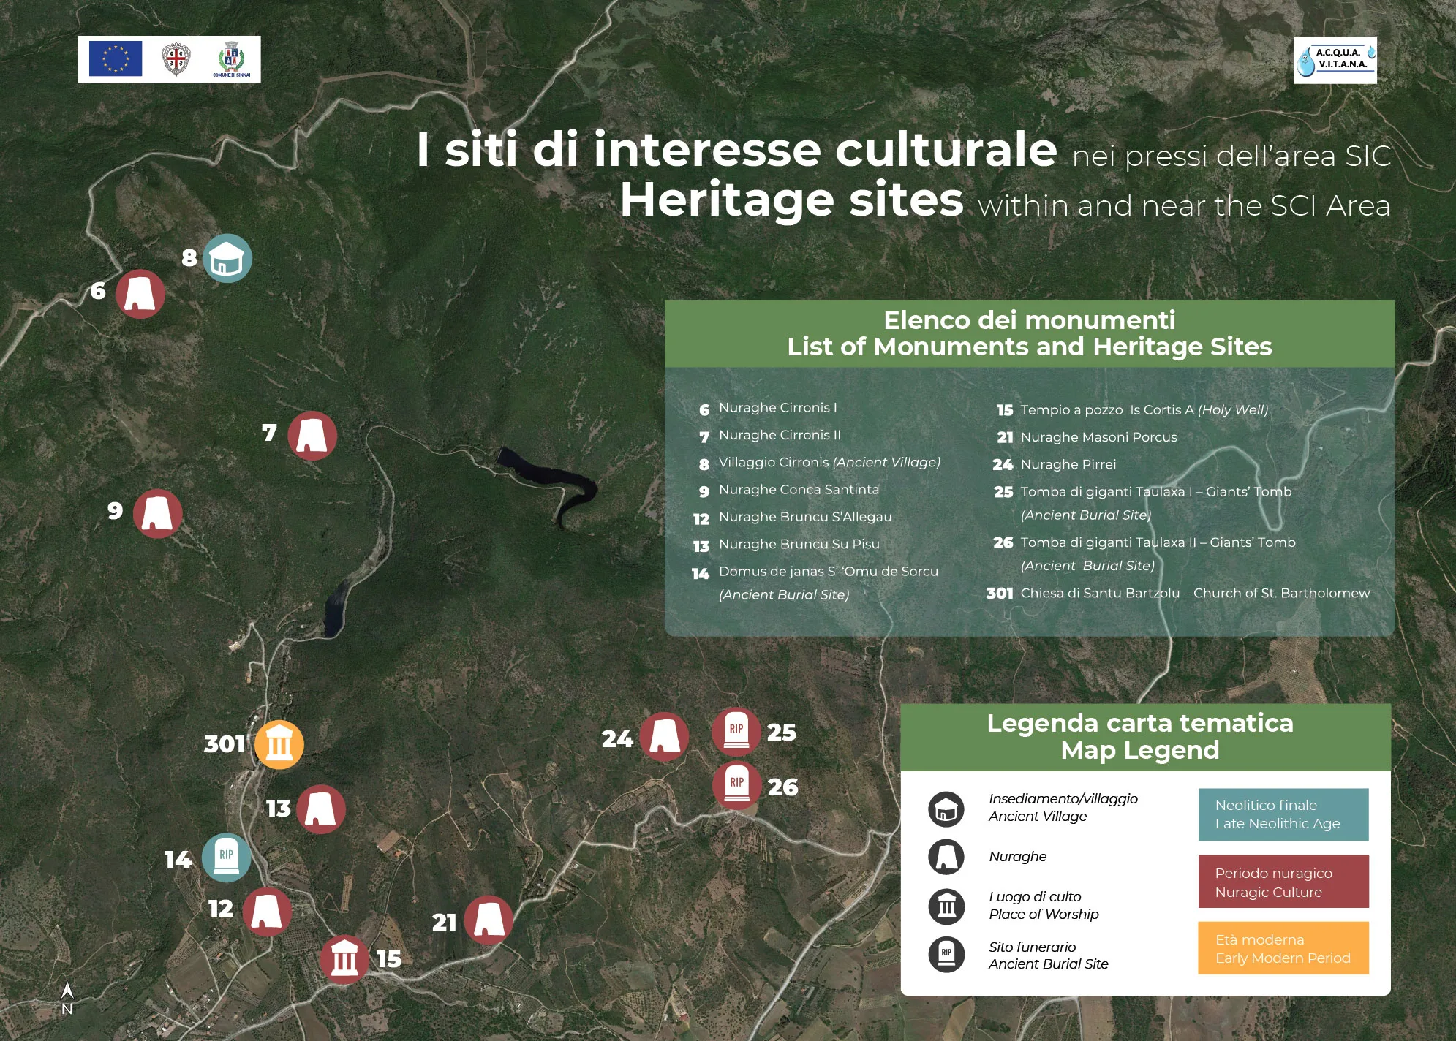This screenshot has width=1456, height=1041.
Task: Click the north arrow compass symbol
Action: (67, 999)
